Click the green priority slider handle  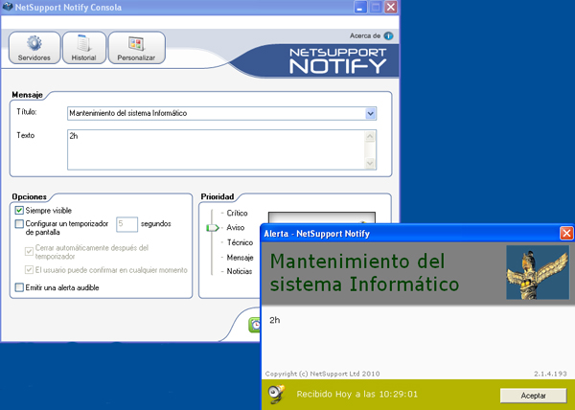point(213,228)
